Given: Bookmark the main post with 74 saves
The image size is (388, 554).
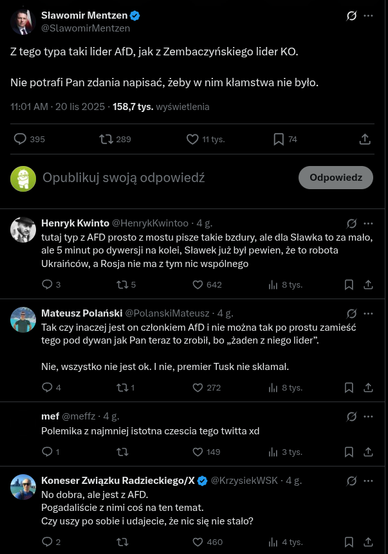Looking at the screenshot, I should pos(279,139).
